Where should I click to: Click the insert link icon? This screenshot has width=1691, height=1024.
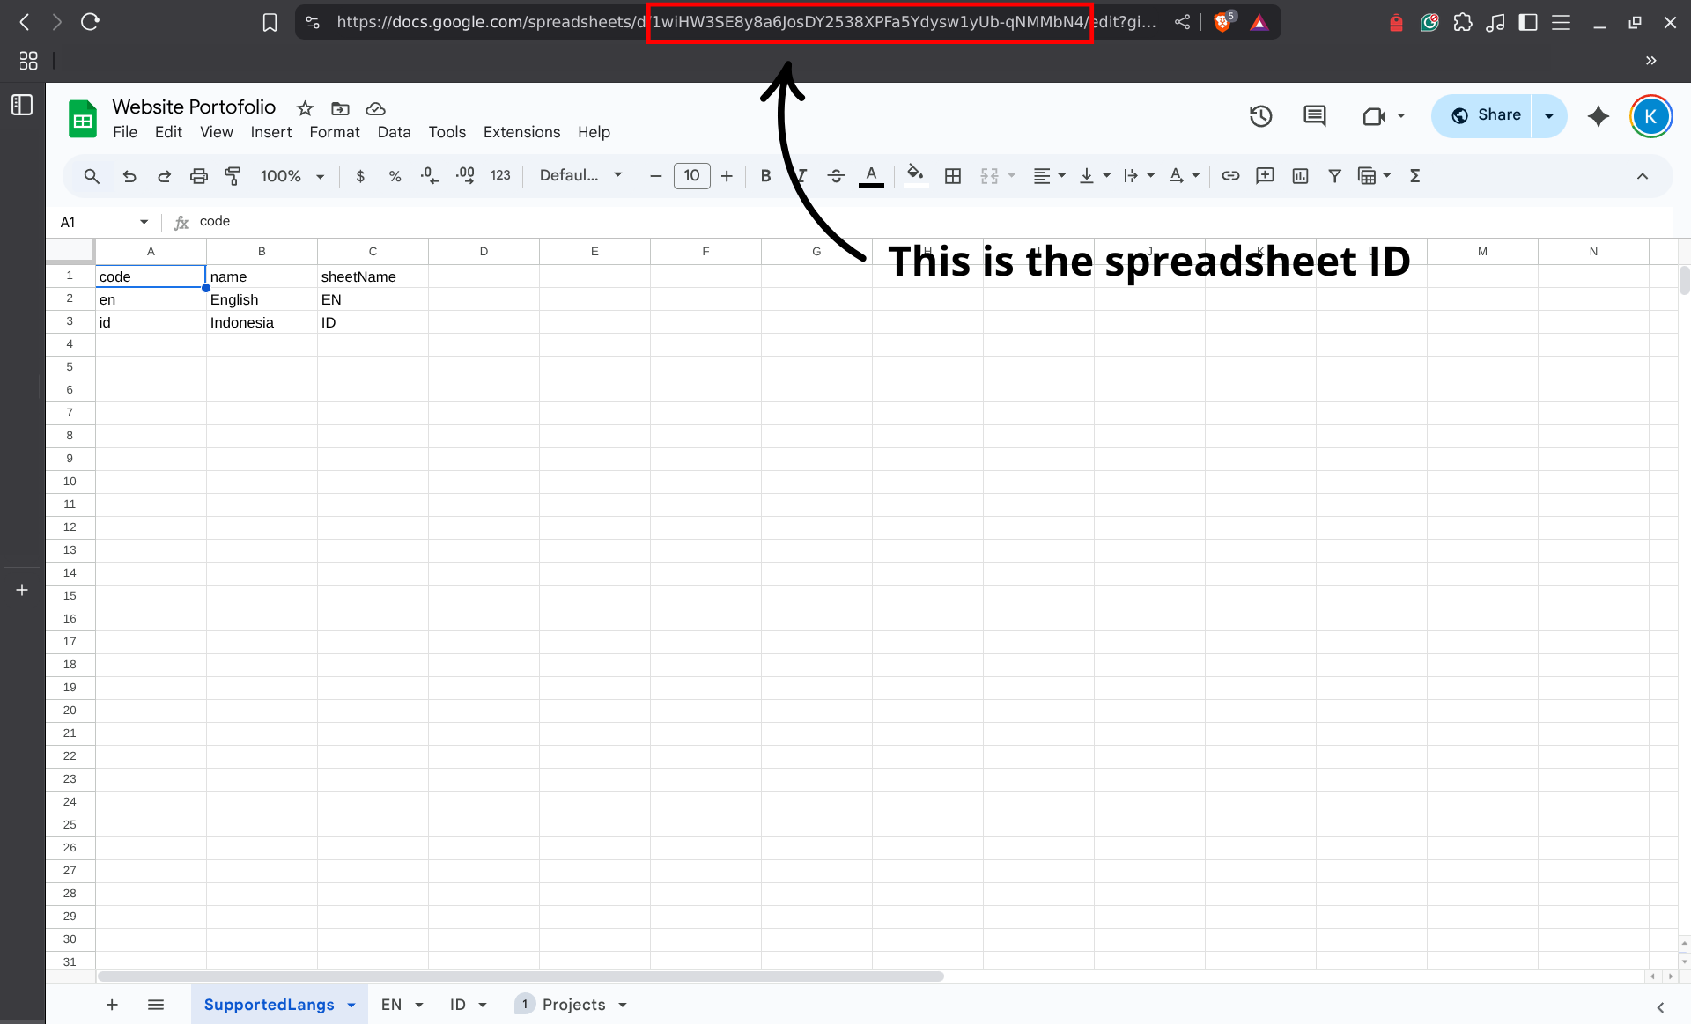(1230, 176)
